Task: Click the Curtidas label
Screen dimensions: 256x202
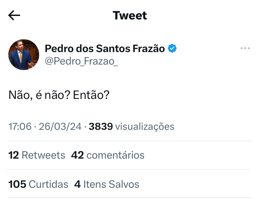Action: pos(48,184)
